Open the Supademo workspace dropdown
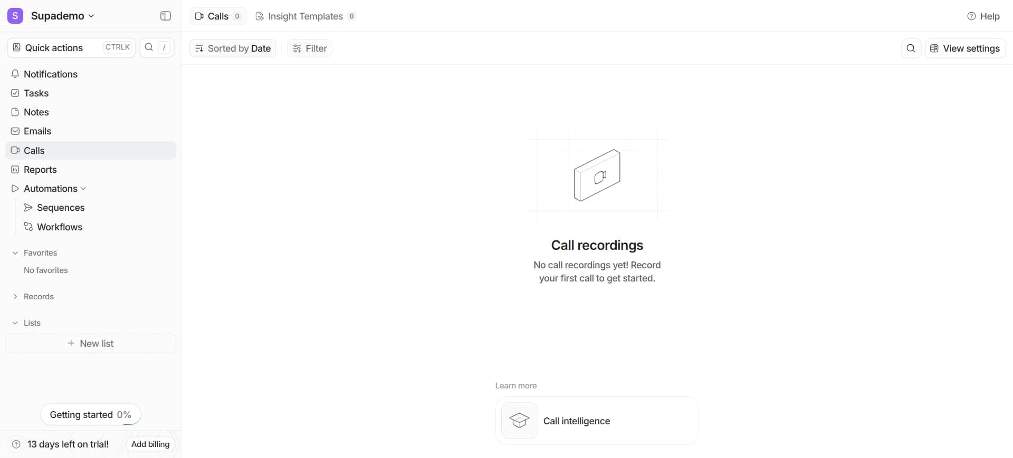This screenshot has width=1013, height=458. pos(63,16)
